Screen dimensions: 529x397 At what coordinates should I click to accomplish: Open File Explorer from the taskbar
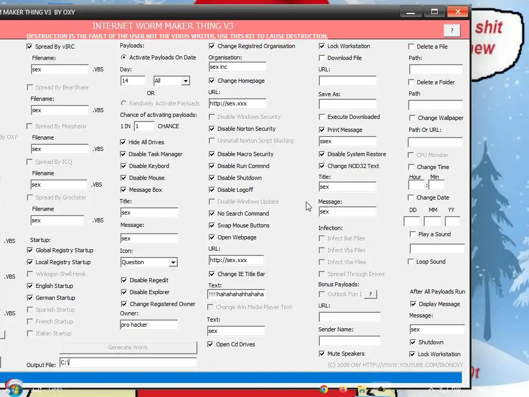[x=362, y=389]
